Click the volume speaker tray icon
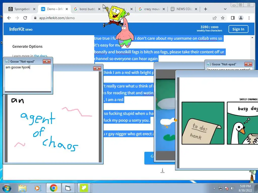 click(x=233, y=188)
